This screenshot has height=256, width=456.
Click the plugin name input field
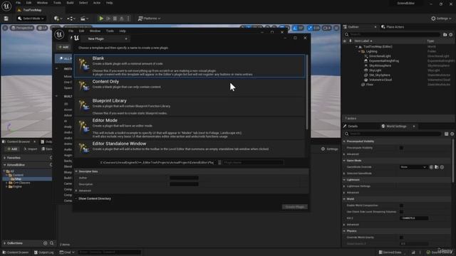coord(253,163)
